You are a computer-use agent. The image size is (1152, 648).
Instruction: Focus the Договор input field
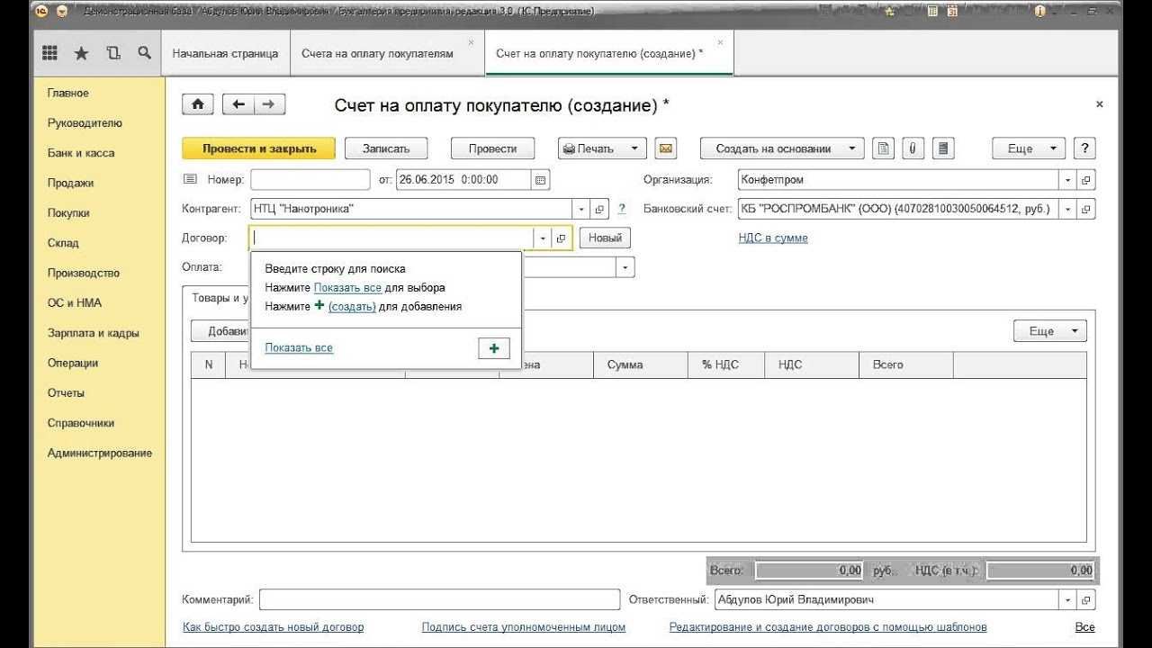coord(391,238)
